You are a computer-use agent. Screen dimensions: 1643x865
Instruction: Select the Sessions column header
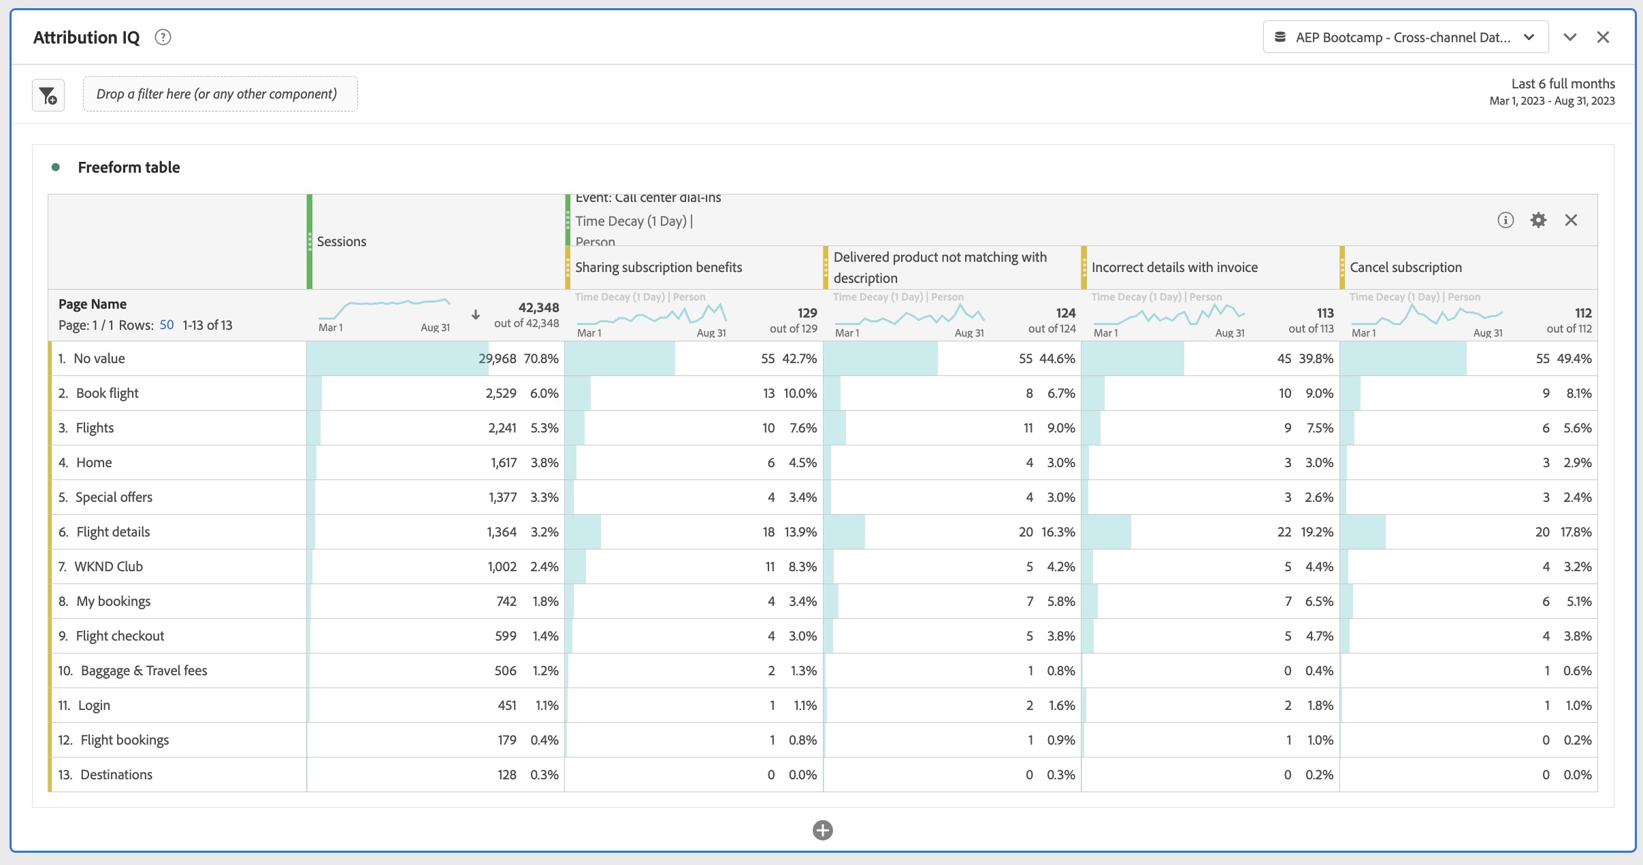point(436,241)
